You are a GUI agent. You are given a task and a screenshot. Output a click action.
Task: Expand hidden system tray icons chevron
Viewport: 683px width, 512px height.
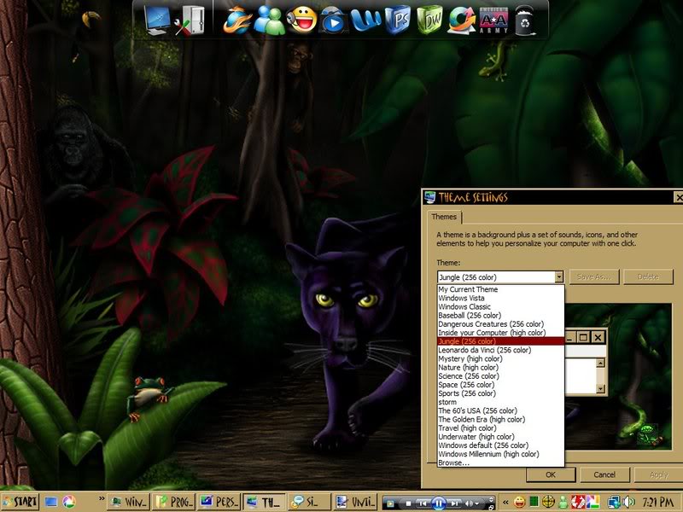pos(505,502)
